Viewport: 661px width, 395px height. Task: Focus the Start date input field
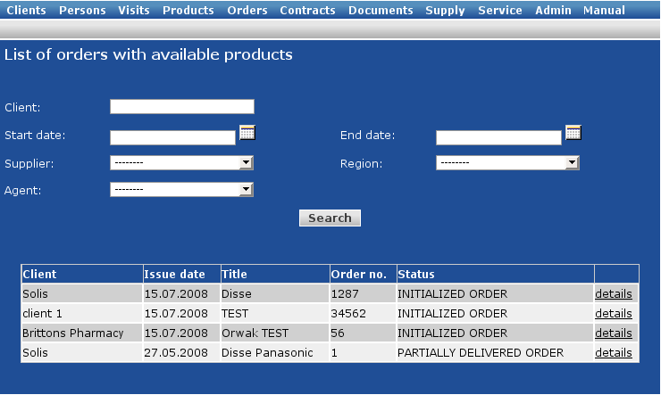[172, 137]
